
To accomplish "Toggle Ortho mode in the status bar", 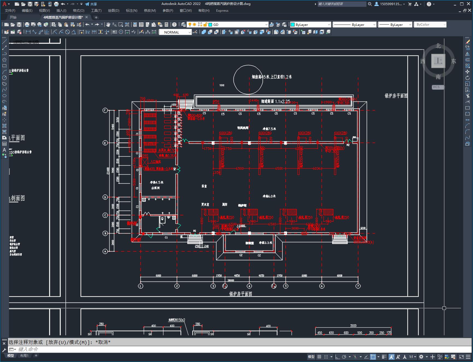I will click(x=337, y=357).
